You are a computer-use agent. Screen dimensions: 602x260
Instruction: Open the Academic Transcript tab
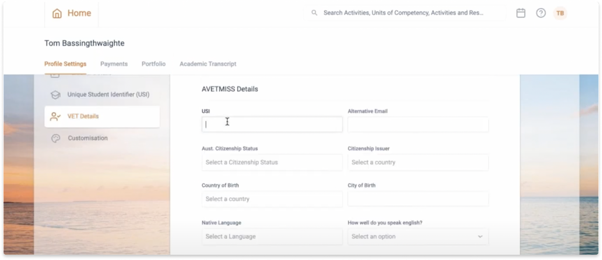tap(208, 64)
